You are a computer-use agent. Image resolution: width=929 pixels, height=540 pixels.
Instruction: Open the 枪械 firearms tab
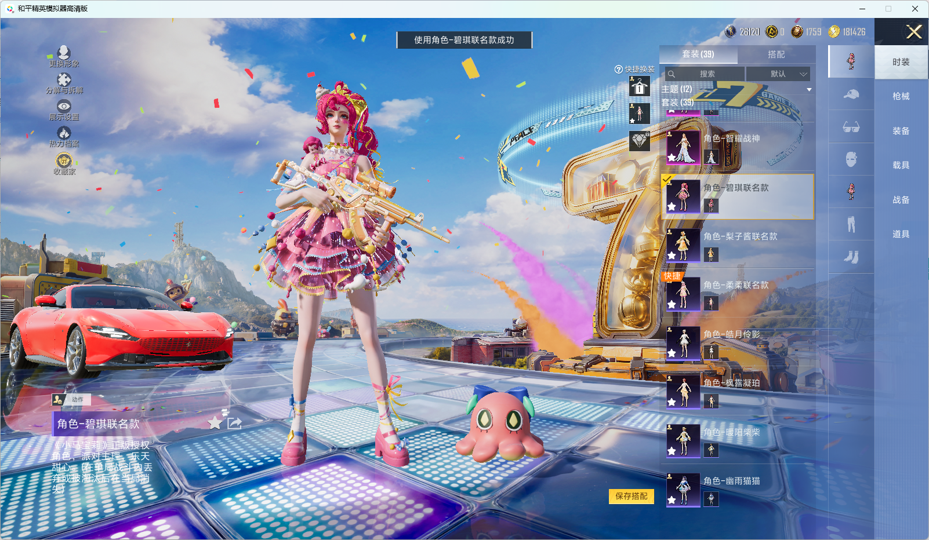pos(901,96)
